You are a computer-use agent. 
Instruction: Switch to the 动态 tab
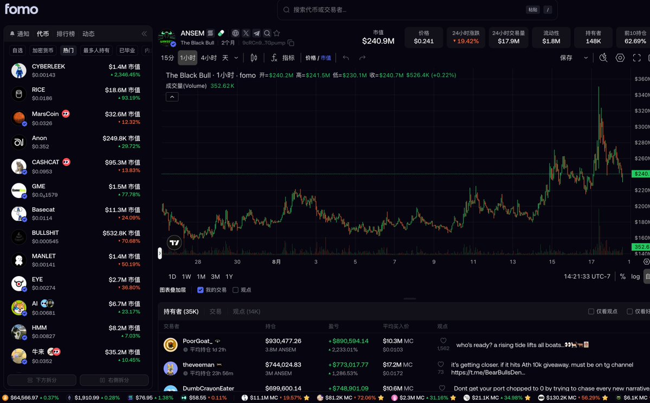[88, 34]
